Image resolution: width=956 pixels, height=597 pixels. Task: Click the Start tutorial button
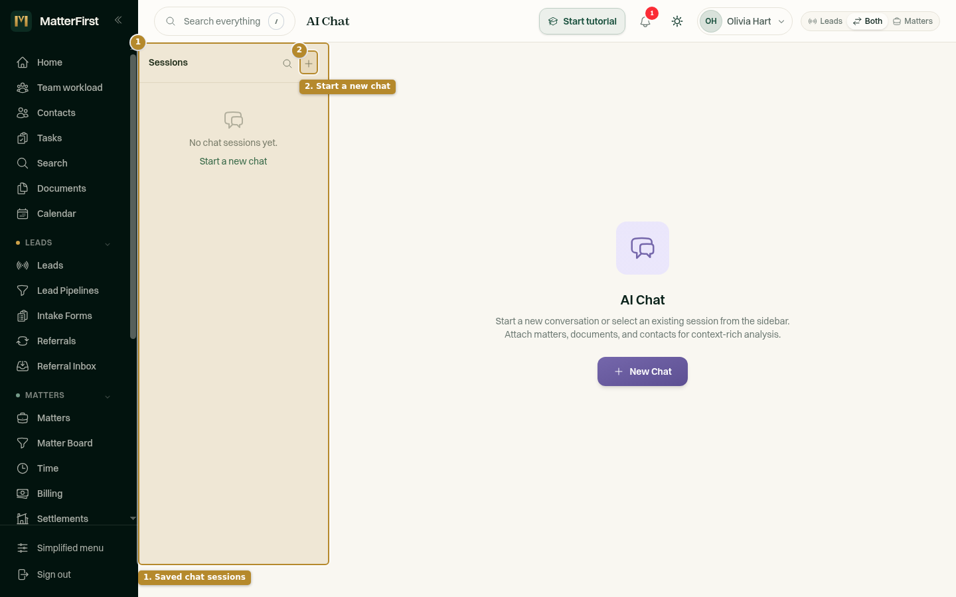pyautogui.click(x=582, y=21)
